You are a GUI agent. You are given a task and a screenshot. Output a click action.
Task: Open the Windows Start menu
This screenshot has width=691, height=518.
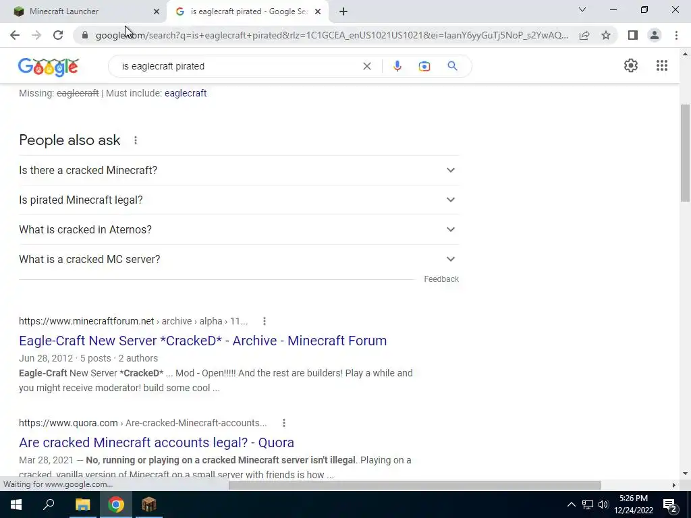16,505
